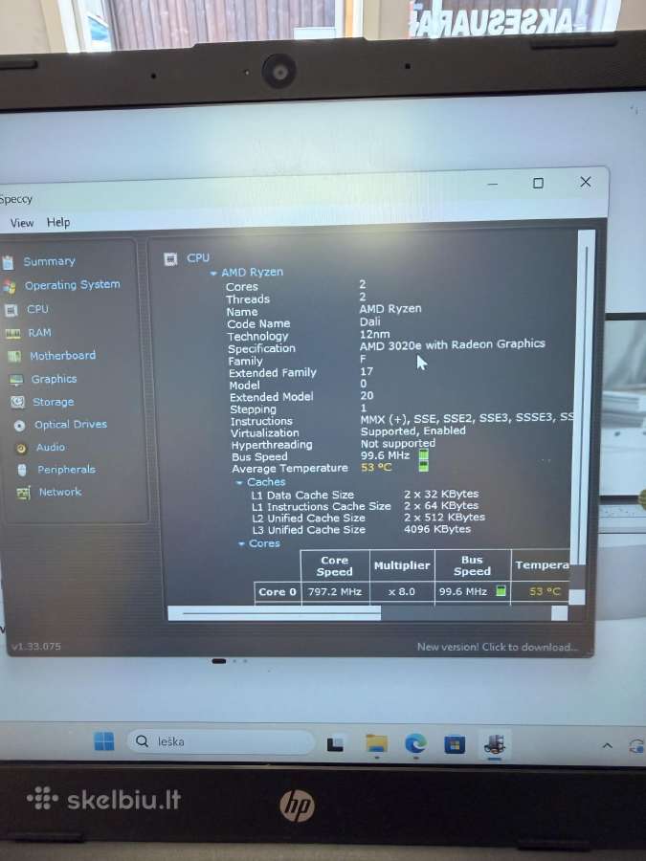Click the Operating System Windows flag icon

click(x=9, y=286)
